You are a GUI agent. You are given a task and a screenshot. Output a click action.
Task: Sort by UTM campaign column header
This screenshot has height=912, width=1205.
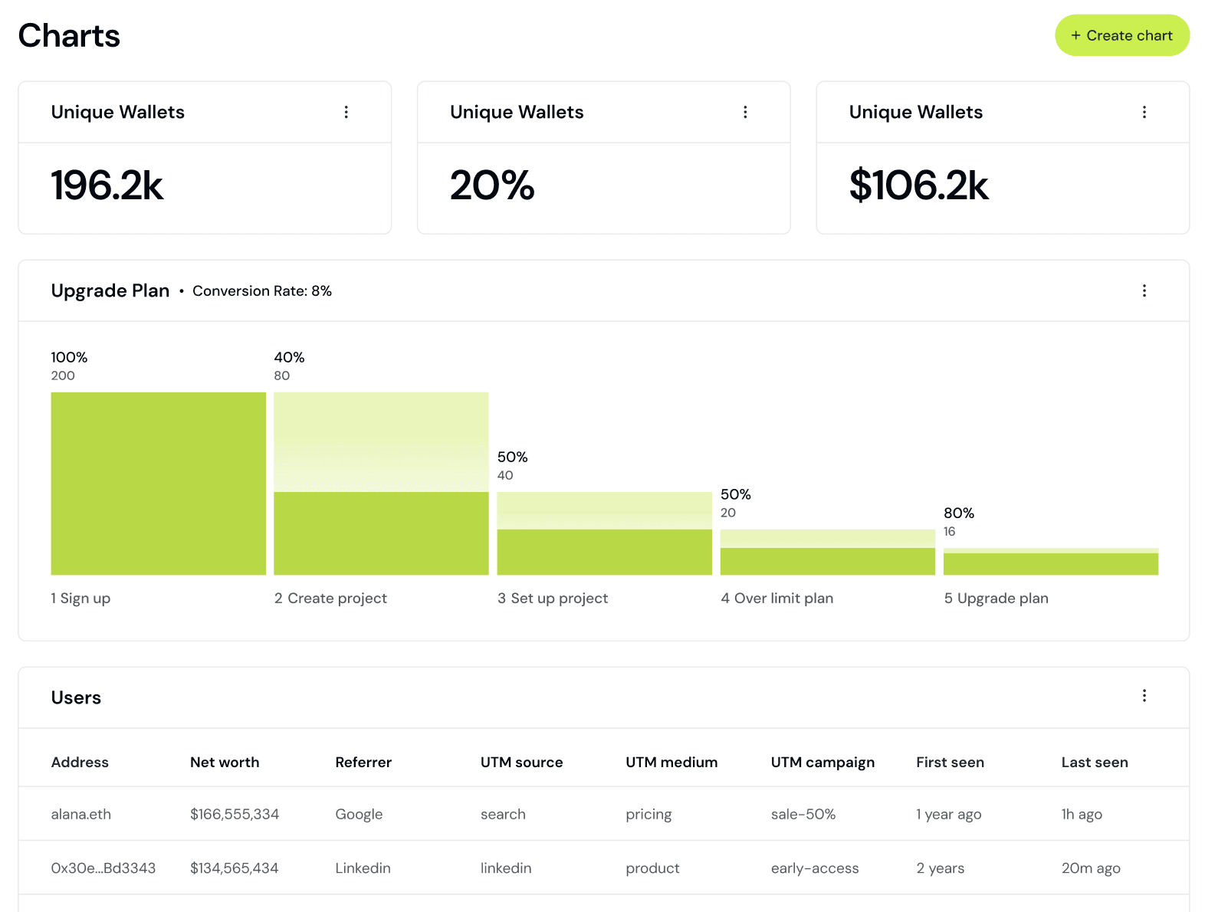tap(822, 763)
